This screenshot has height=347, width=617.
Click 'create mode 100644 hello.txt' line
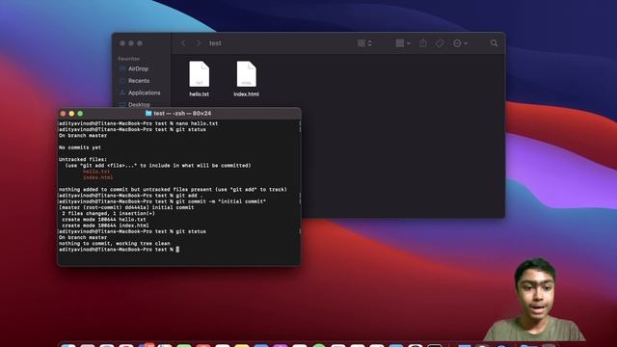point(104,220)
